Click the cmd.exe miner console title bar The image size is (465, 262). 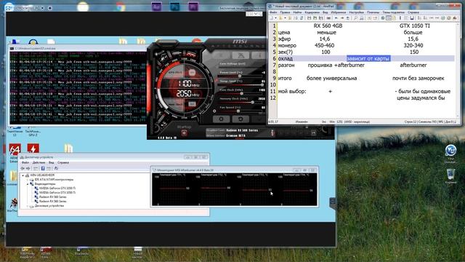point(77,49)
